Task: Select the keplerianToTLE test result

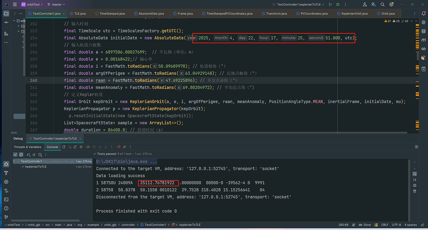Action: point(37,167)
